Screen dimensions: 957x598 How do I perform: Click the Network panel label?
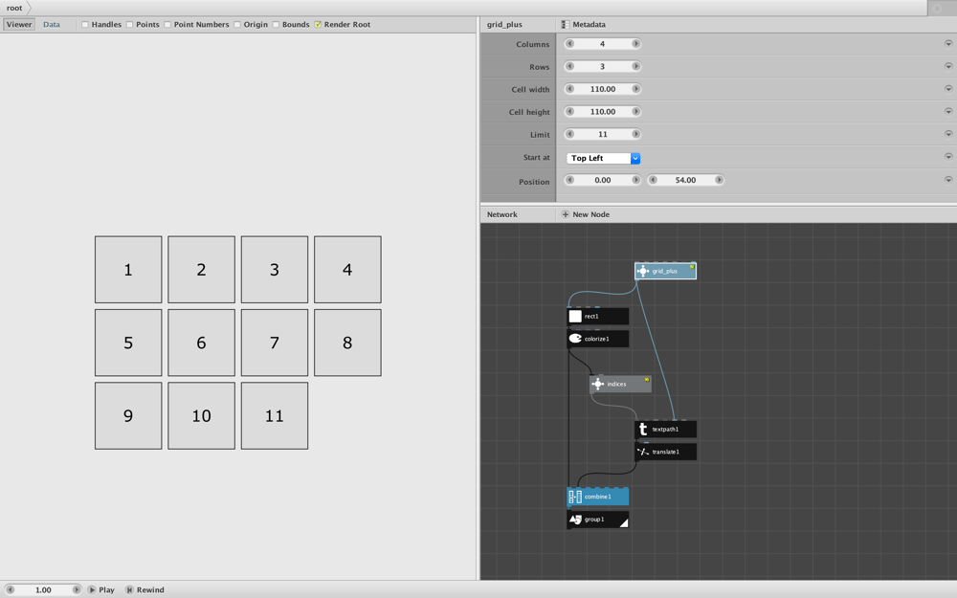coord(502,214)
